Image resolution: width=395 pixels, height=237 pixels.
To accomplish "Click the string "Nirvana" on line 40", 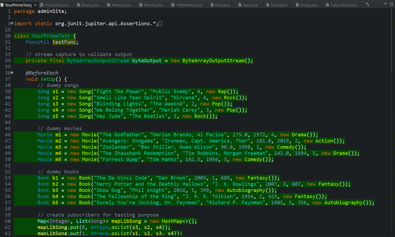I will click(184, 98).
